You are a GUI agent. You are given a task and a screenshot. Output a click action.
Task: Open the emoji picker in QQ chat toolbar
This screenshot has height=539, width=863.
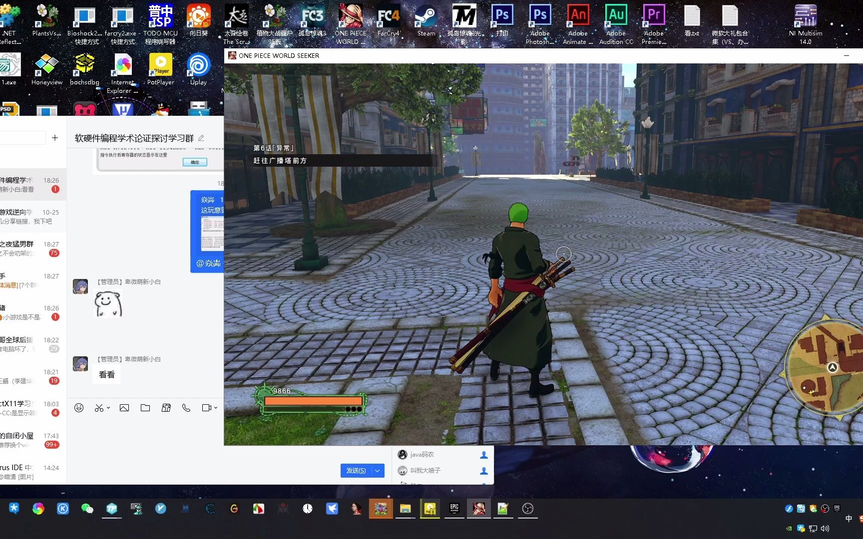pyautogui.click(x=79, y=408)
